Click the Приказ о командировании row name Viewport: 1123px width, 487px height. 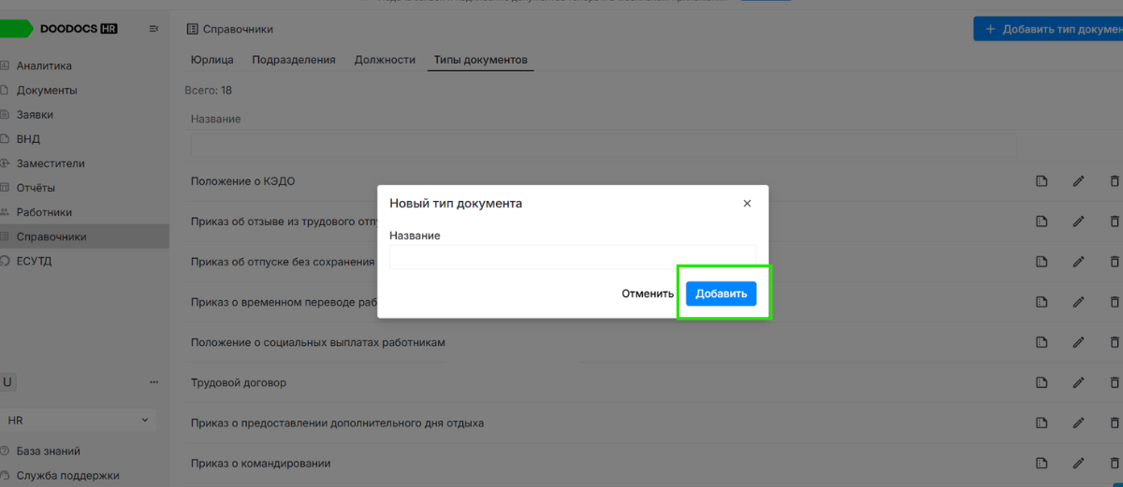pyautogui.click(x=260, y=463)
